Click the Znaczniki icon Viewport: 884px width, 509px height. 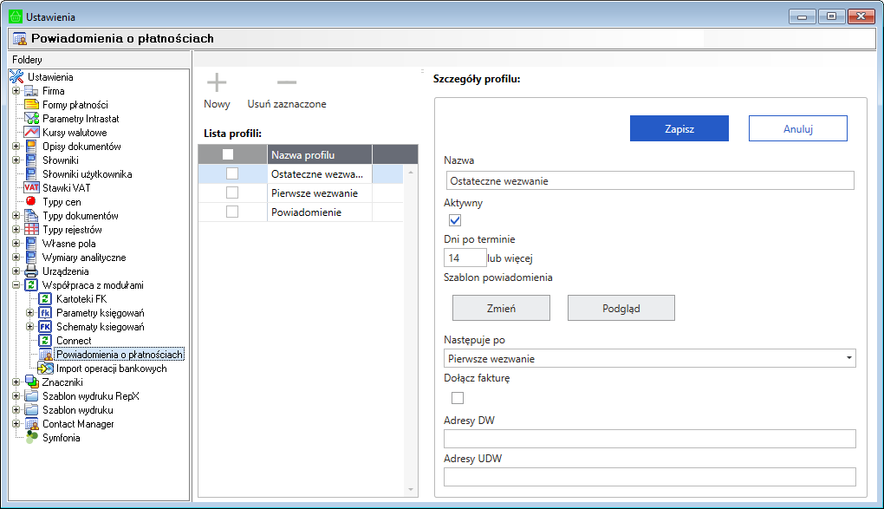click(31, 382)
